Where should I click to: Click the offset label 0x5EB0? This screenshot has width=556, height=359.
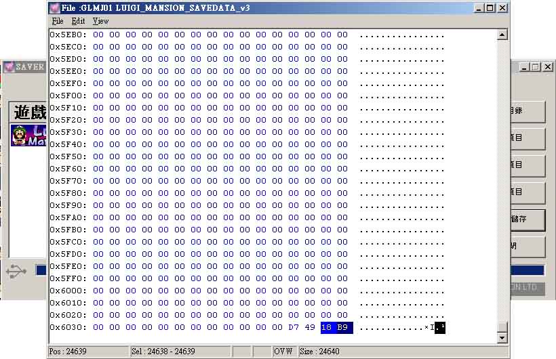coord(68,35)
